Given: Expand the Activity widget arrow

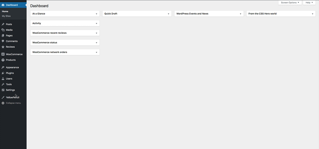Looking at the screenshot, I should tap(96, 24).
